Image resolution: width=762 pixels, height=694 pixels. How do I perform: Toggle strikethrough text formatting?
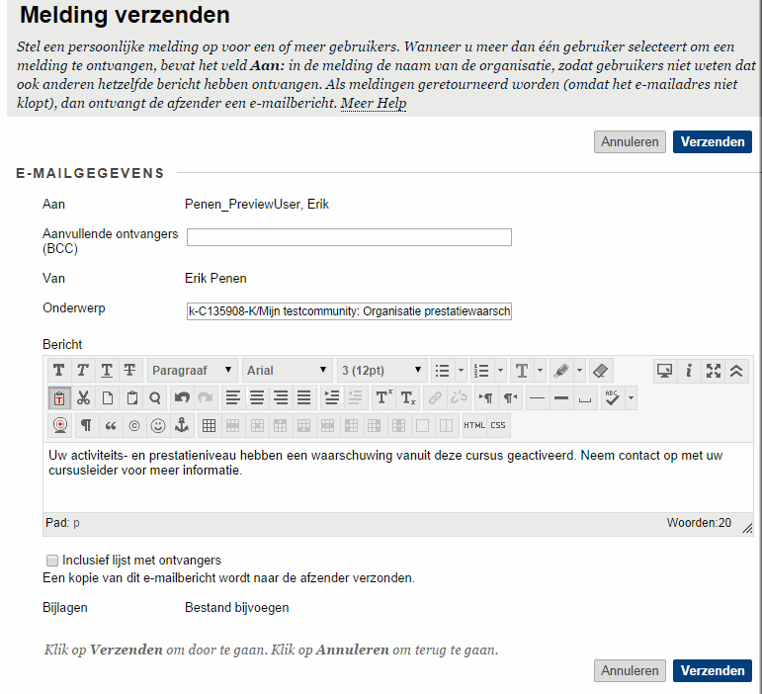[x=129, y=371]
